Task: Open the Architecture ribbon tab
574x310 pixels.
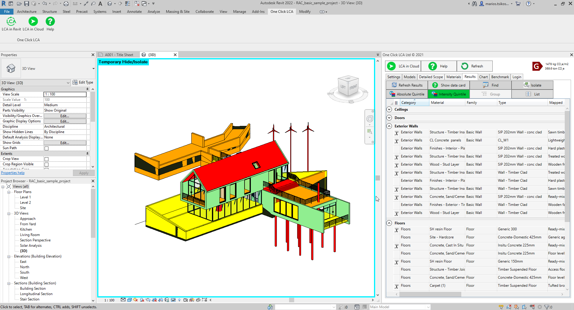Action: click(27, 12)
